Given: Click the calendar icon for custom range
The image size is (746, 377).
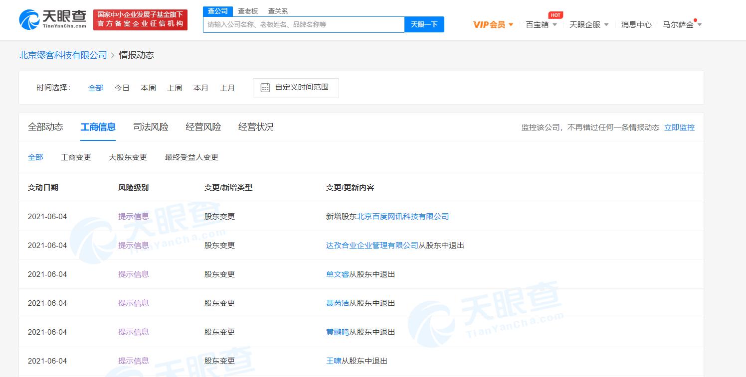Looking at the screenshot, I should click(x=265, y=87).
